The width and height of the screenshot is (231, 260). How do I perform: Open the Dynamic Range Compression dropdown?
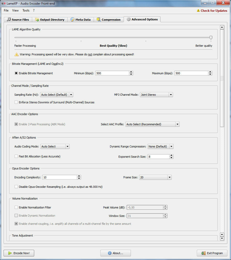tap(161, 146)
